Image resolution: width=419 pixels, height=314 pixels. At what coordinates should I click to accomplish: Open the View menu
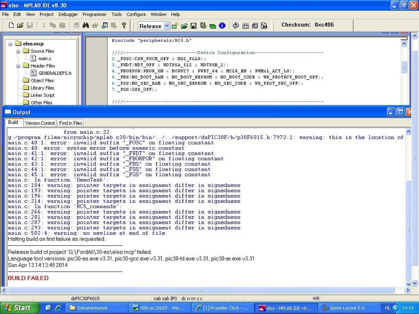(x=30, y=14)
